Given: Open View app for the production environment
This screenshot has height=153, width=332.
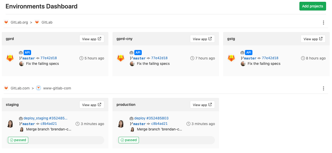Looking at the screenshot, I should [202, 104].
